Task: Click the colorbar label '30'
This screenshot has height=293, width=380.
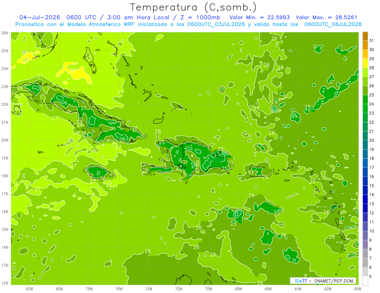Action: (x=371, y=50)
